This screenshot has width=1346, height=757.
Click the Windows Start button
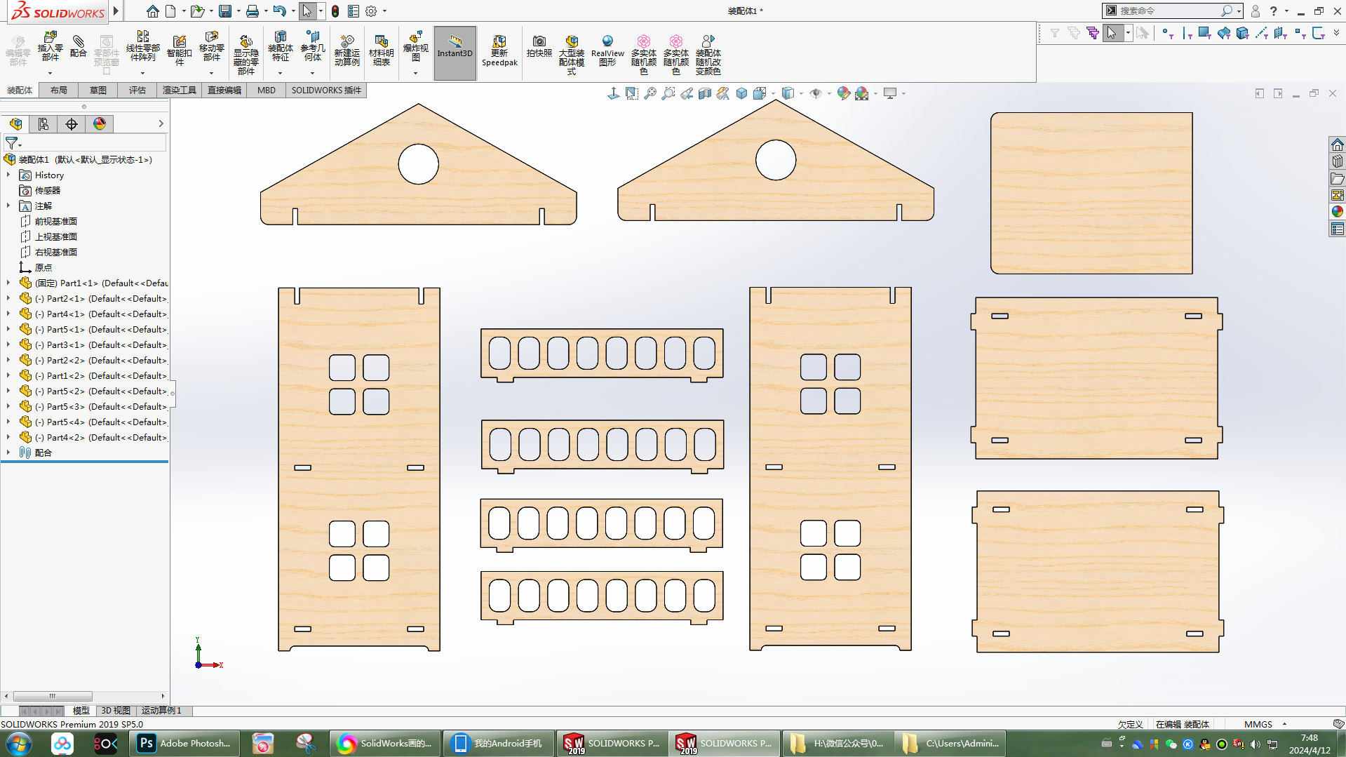[19, 744]
